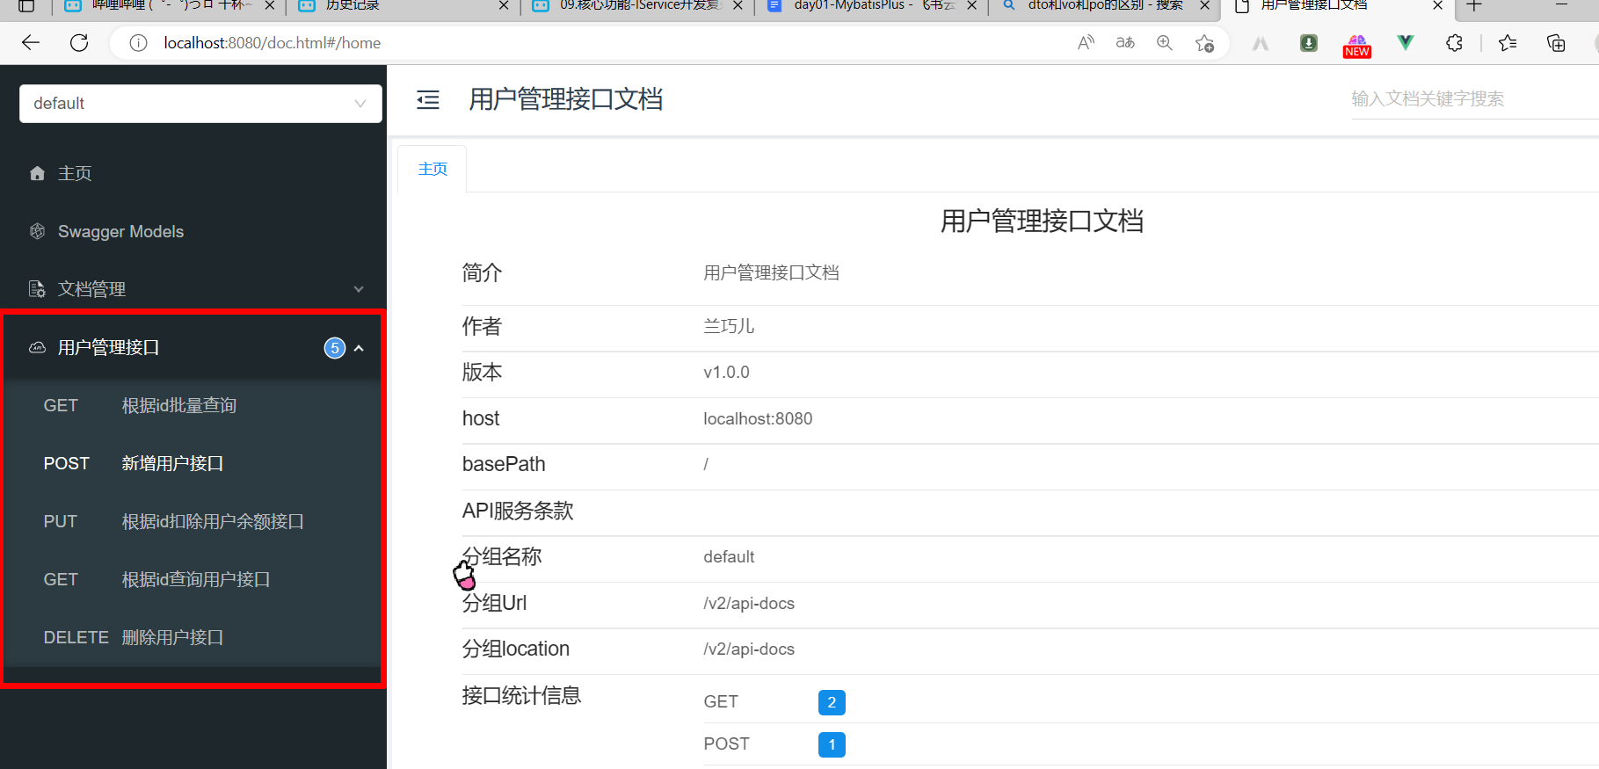Open the Extensions puzzle icon
The height and width of the screenshot is (769, 1599).
point(1454,43)
